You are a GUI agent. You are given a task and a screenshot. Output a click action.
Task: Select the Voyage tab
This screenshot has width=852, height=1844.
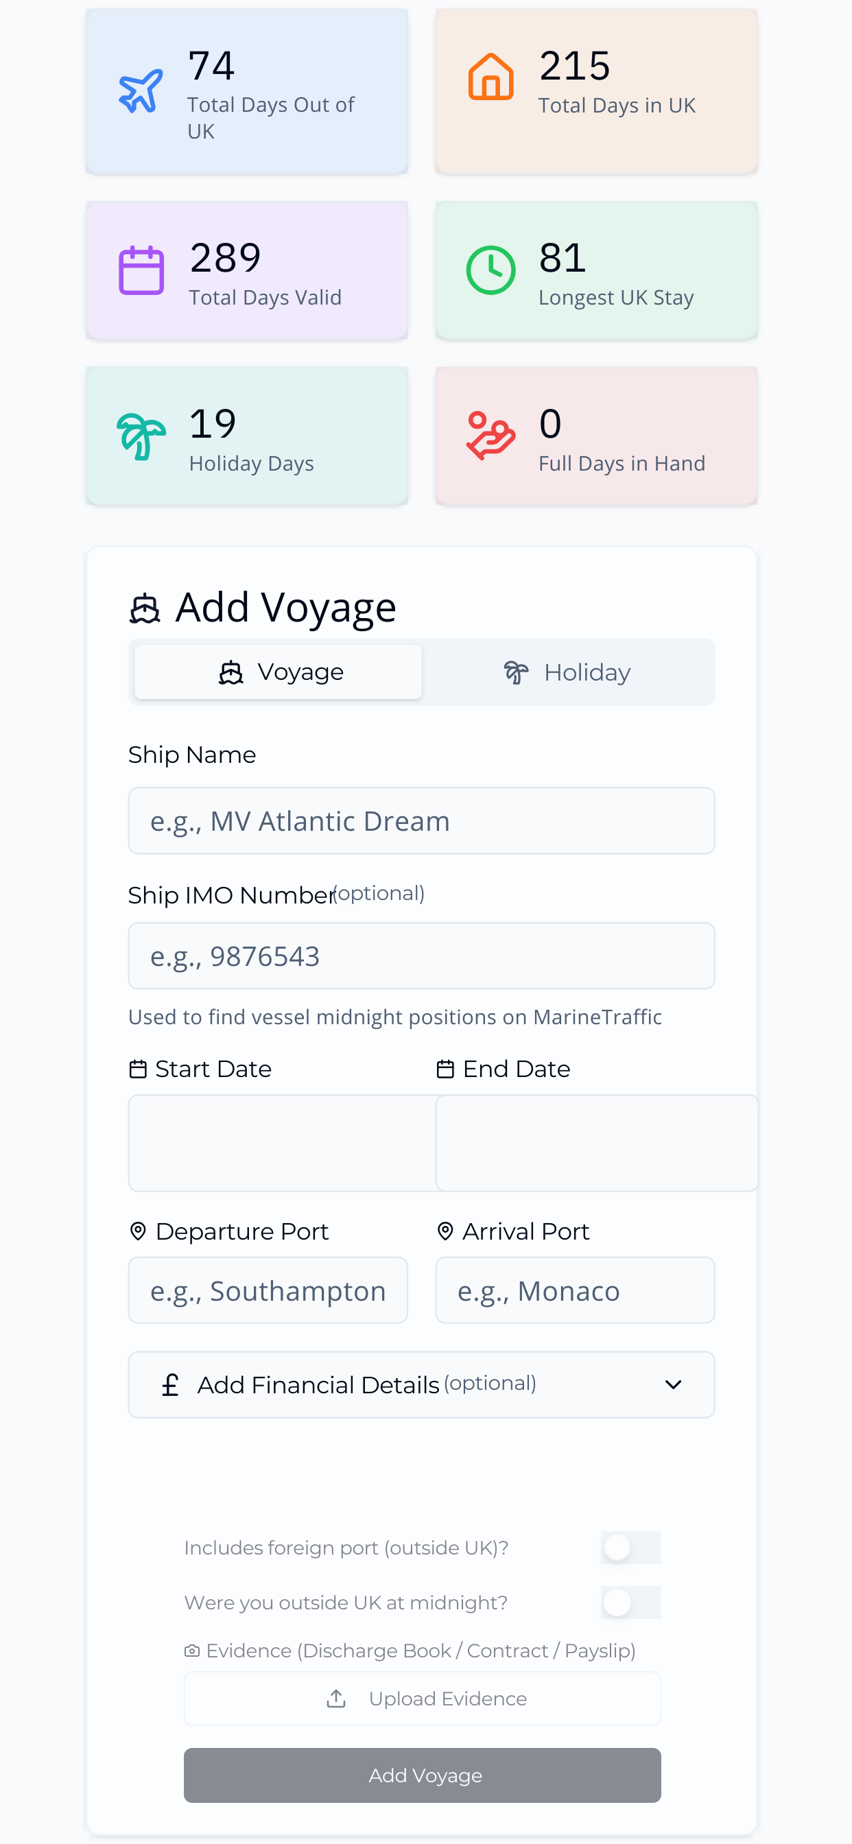point(279,672)
